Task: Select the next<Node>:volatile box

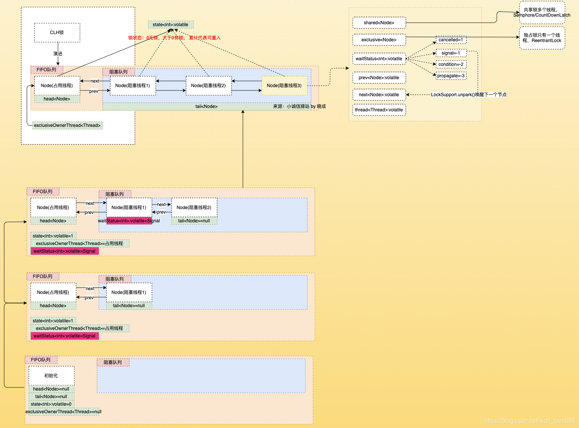Action: click(379, 95)
